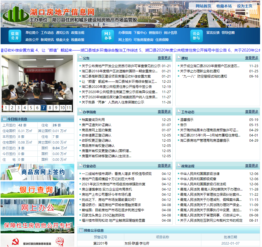Open the 保障性住房信息公开专栏 banner

point(37,225)
